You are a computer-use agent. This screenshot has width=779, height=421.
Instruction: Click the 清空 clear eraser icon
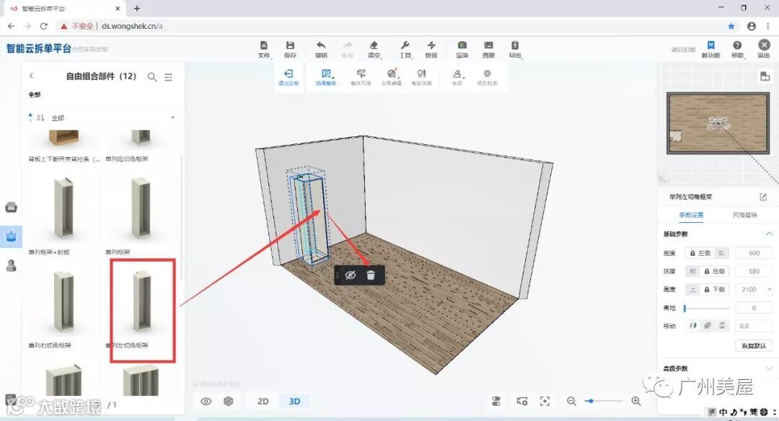tap(374, 49)
